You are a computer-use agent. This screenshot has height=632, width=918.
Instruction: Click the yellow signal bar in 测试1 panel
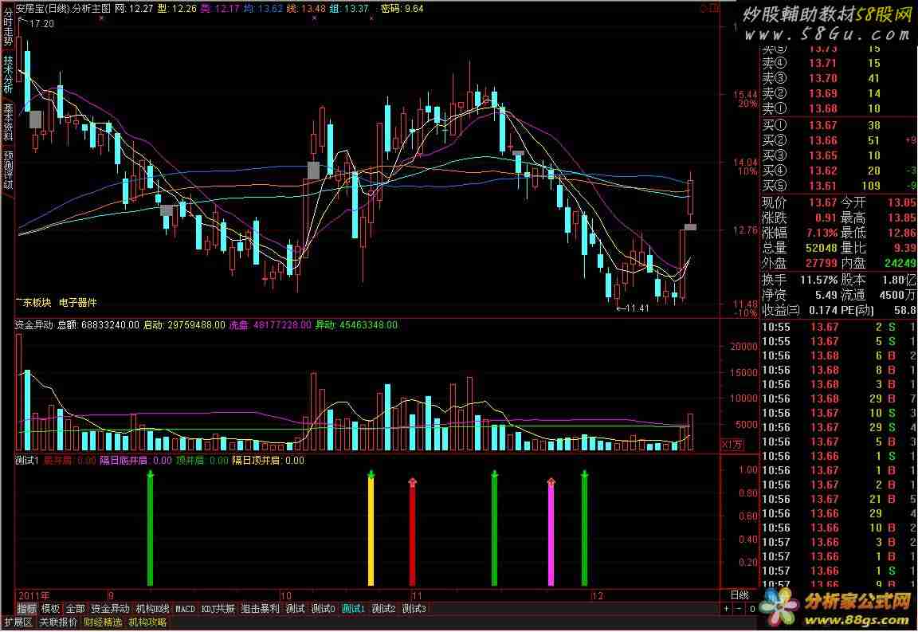pyautogui.click(x=371, y=528)
